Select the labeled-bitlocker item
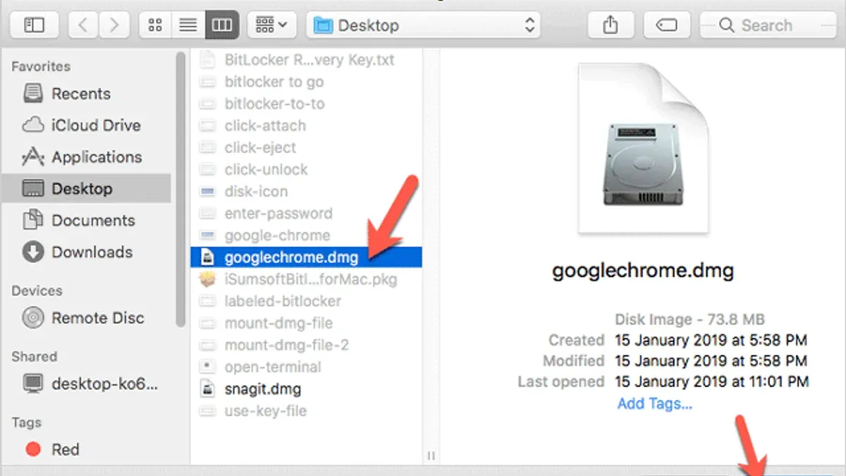Viewport: 846px width, 476px height. 306,301
